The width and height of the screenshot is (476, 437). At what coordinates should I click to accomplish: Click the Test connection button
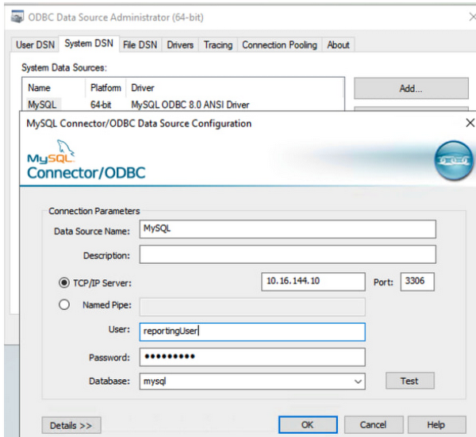[x=410, y=381]
